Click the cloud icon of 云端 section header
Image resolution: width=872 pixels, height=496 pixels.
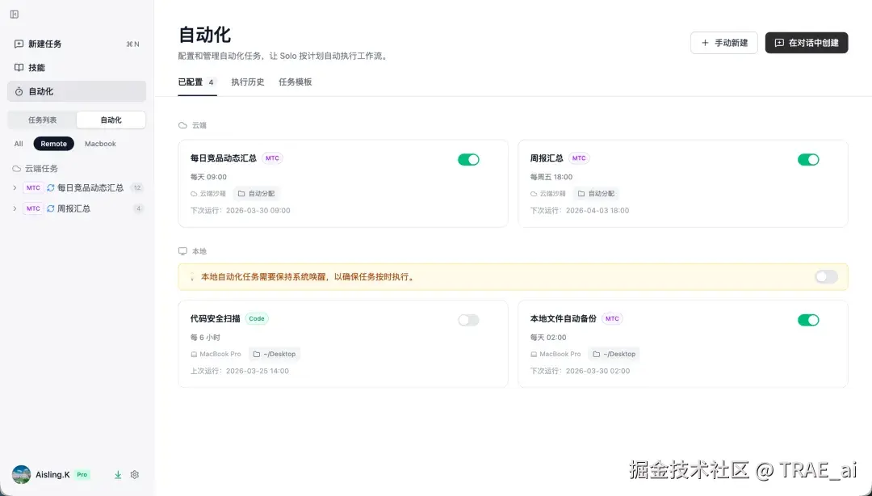click(182, 125)
